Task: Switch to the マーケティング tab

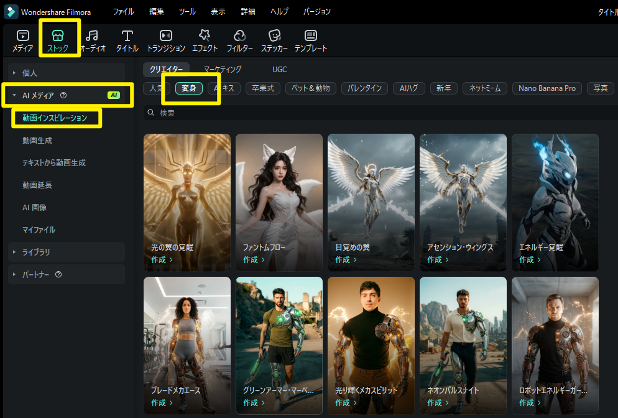Action: tap(223, 69)
